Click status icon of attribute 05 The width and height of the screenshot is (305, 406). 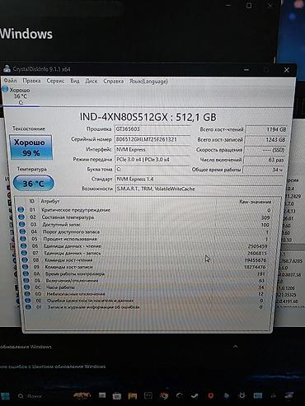pyautogui.click(x=23, y=239)
